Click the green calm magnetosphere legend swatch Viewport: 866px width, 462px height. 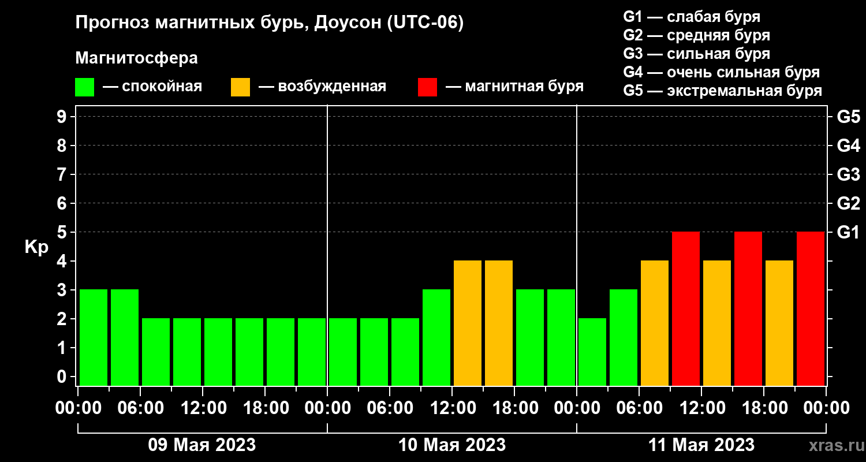coord(85,87)
